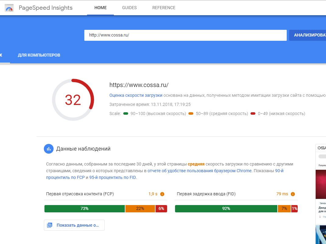Click the URL input field with cossa.ru
This screenshot has width=326, height=244.
[x=185, y=35]
